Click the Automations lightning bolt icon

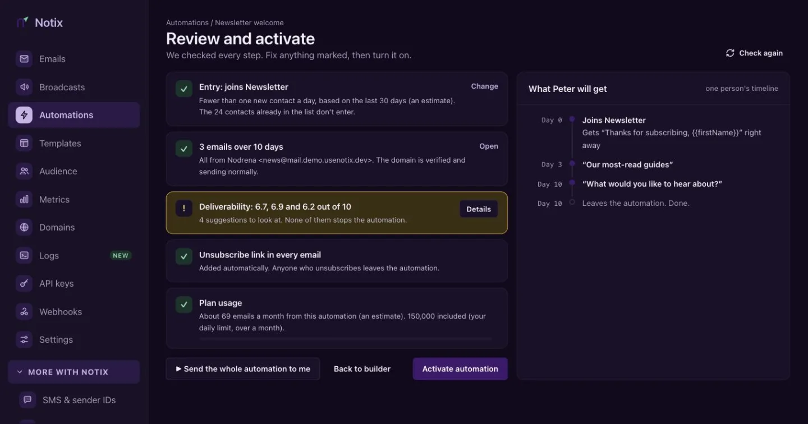[x=24, y=115]
